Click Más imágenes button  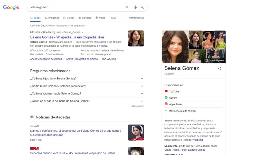pos(215,60)
